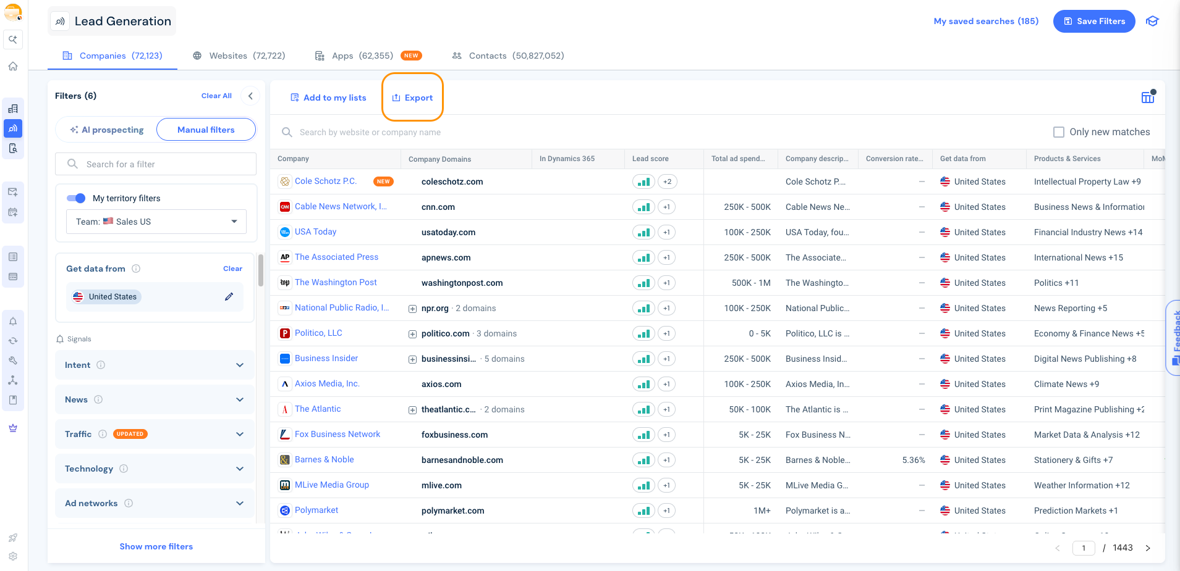Expand the Ad networks filter section

click(155, 503)
